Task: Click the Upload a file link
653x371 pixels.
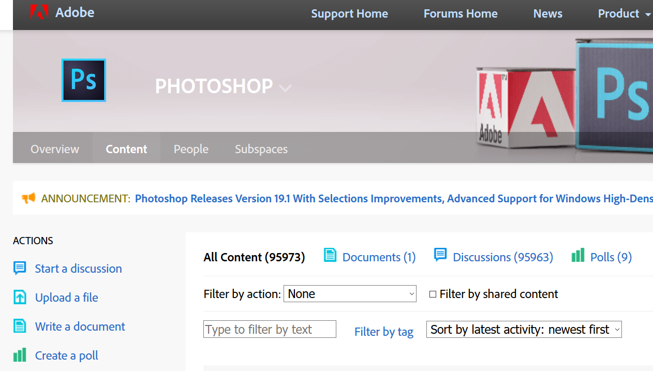Action: (67, 298)
